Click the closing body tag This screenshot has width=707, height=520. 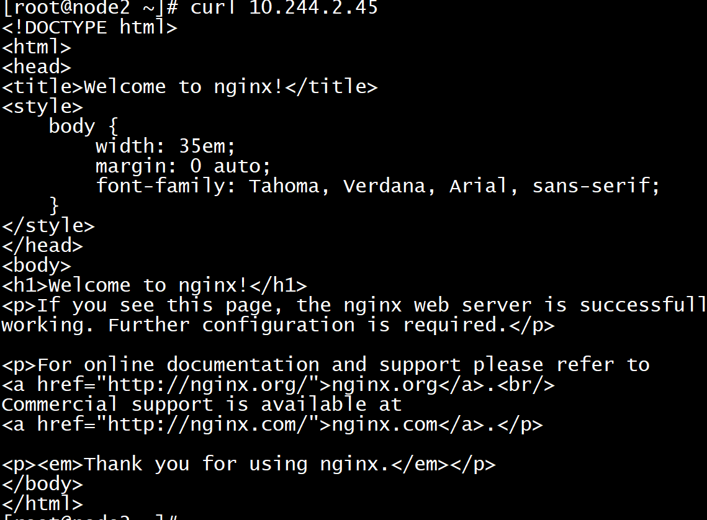click(x=42, y=484)
